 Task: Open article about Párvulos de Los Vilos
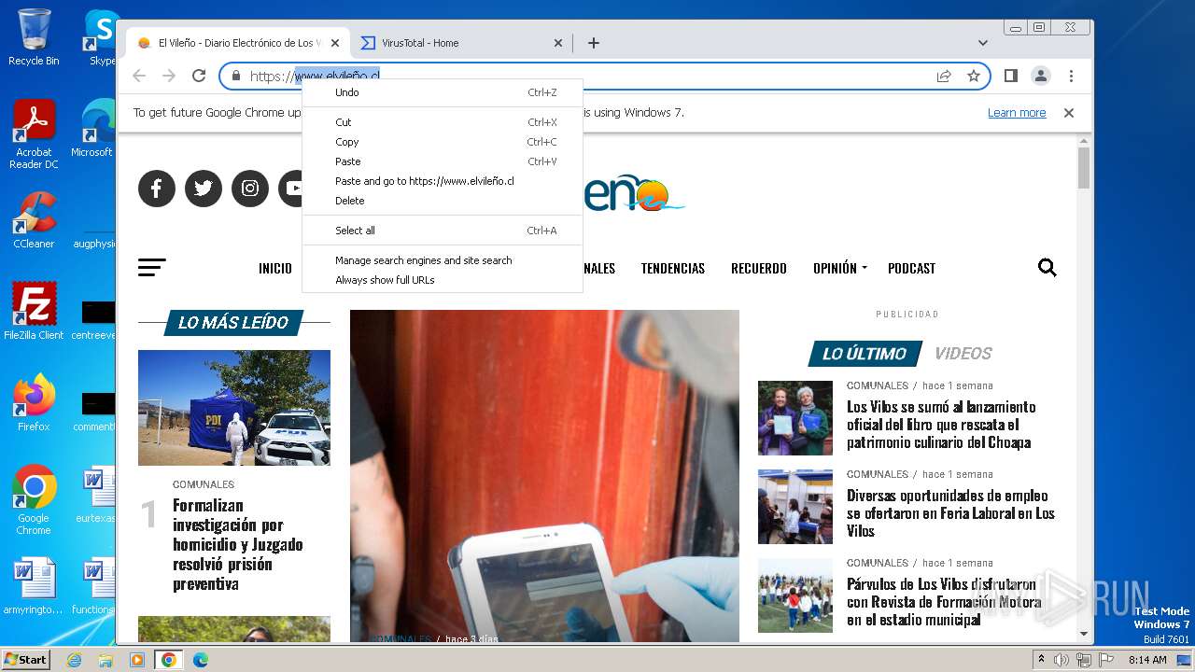point(944,602)
